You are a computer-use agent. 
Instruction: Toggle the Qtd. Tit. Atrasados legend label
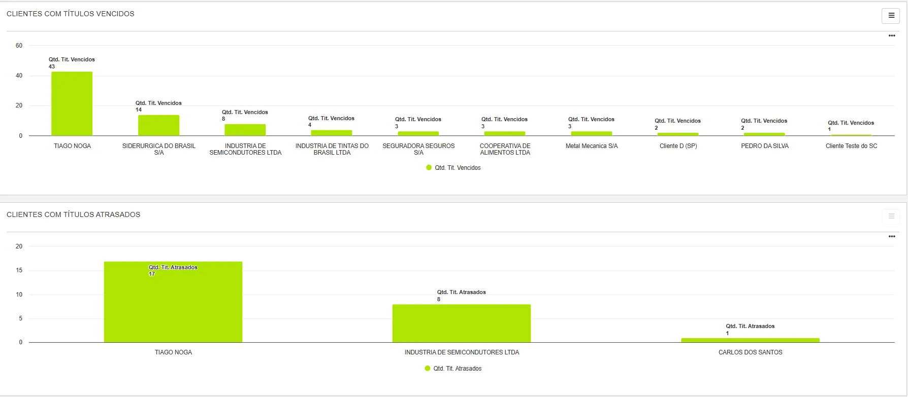(457, 369)
